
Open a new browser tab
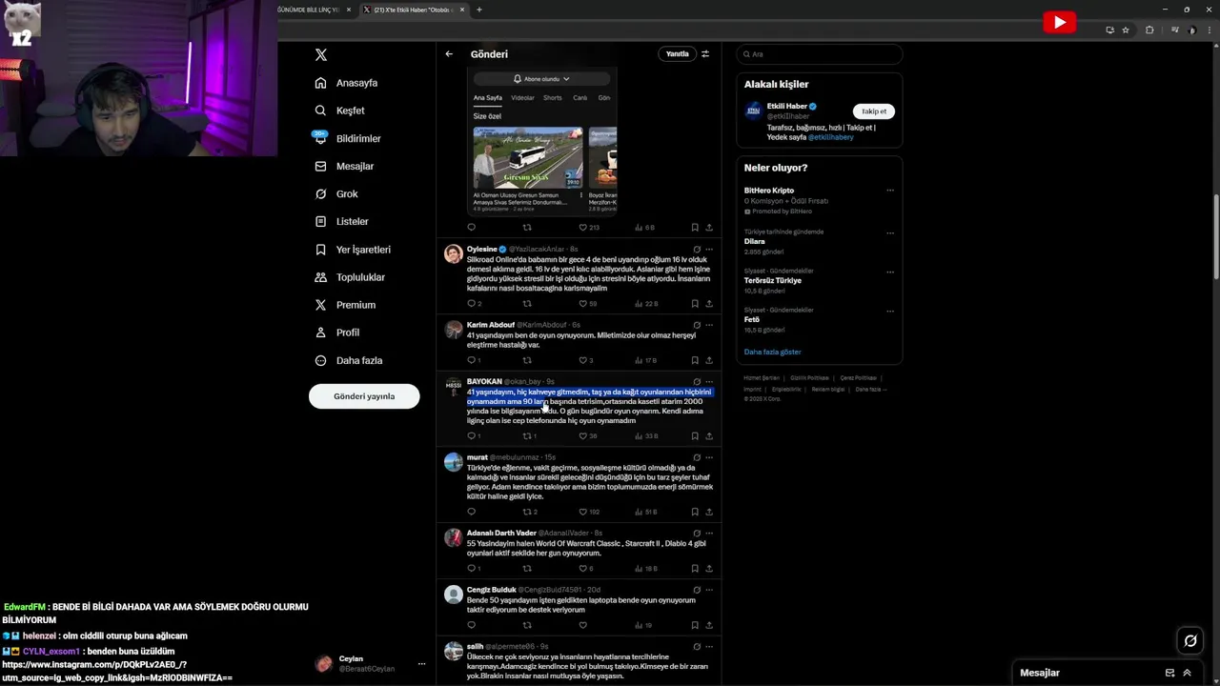coord(478,10)
